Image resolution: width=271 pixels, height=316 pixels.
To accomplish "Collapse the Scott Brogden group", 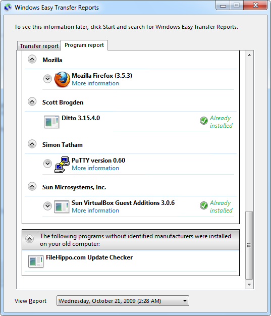I will pos(32,101).
